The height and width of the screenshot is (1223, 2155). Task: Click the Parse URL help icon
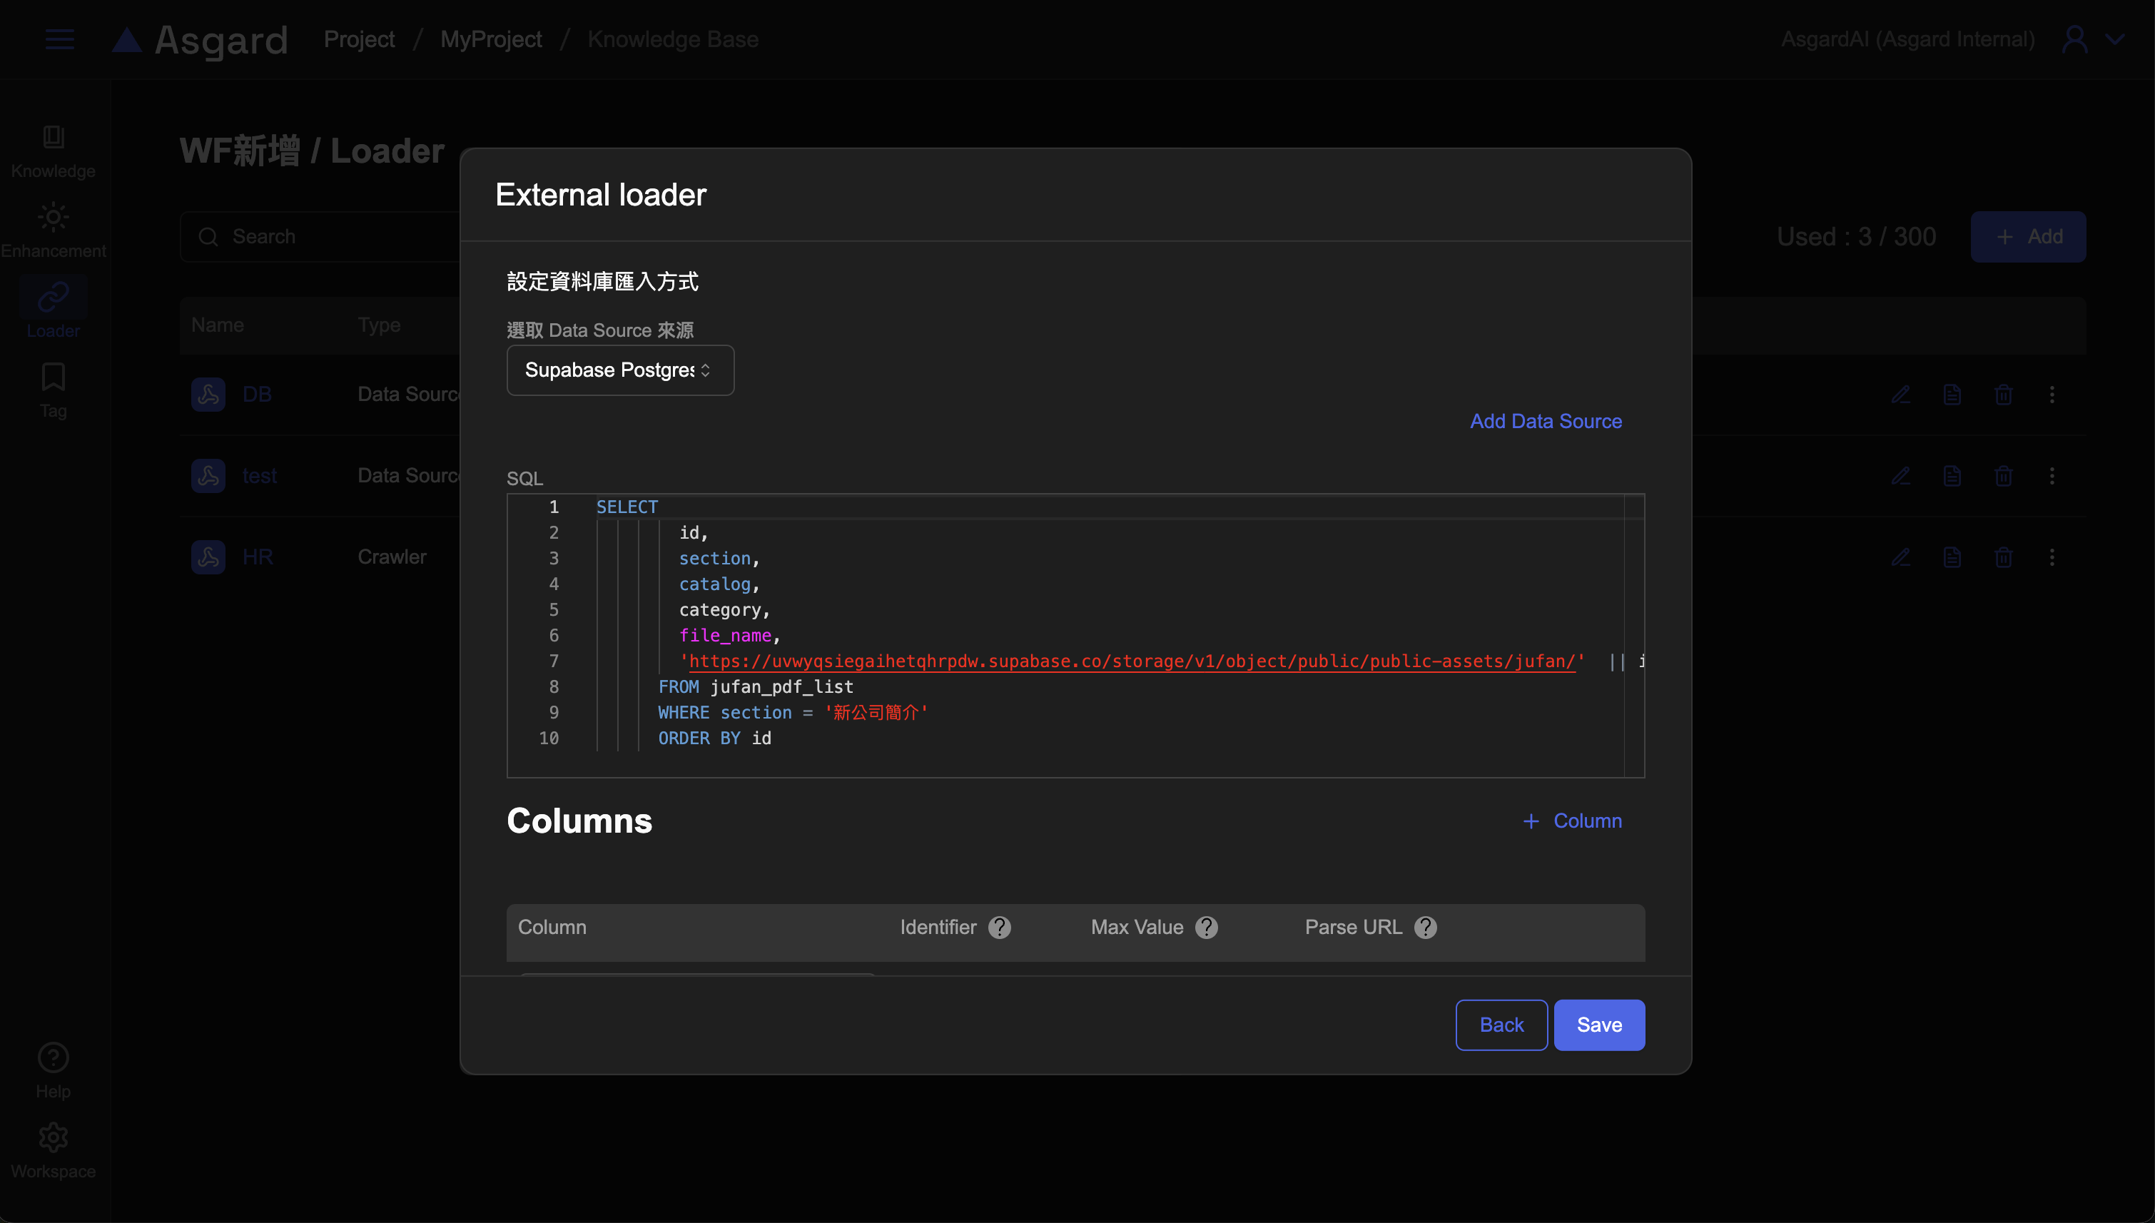1425,928
